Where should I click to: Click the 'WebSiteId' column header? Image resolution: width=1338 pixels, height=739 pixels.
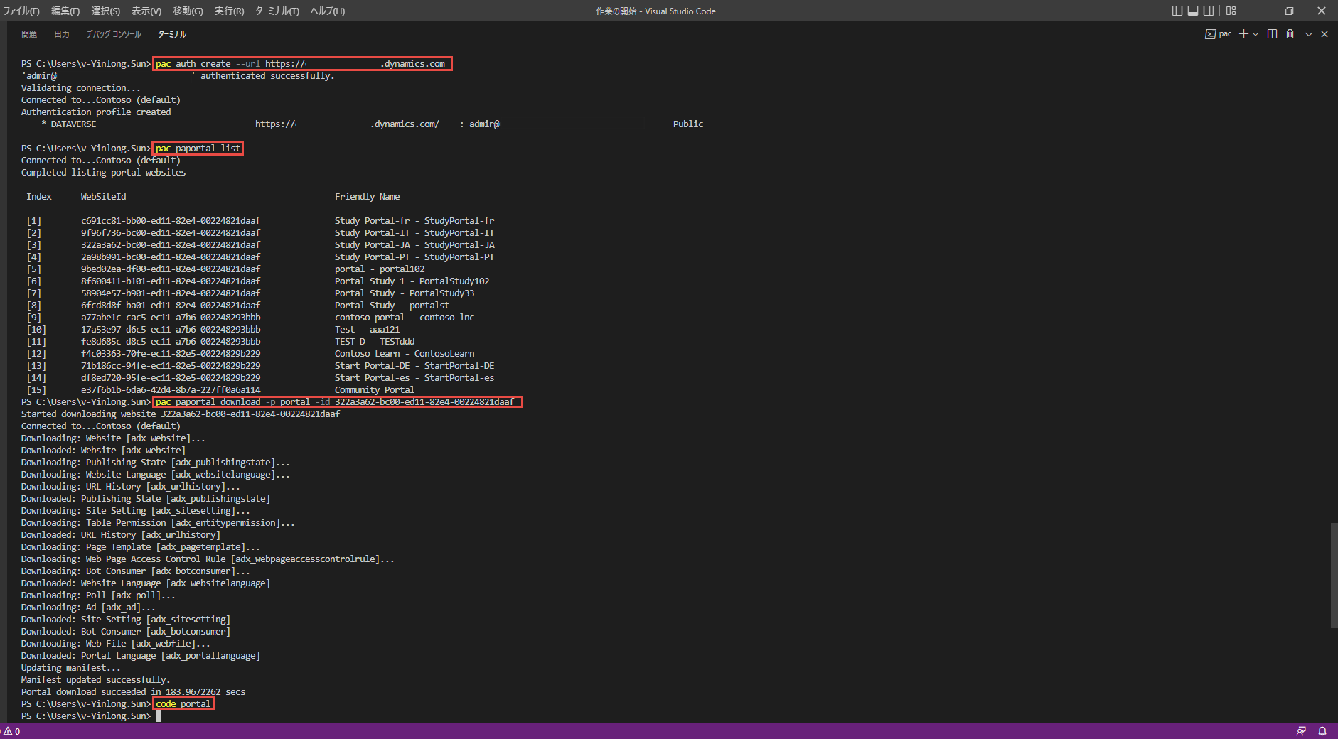click(x=103, y=197)
